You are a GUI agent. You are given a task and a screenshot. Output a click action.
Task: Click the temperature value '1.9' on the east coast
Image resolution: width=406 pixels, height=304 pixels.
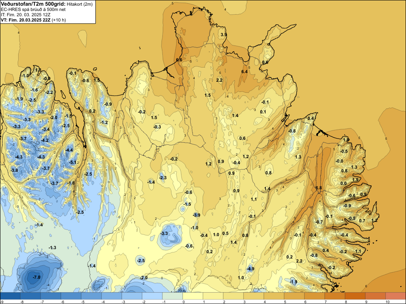point(355,180)
